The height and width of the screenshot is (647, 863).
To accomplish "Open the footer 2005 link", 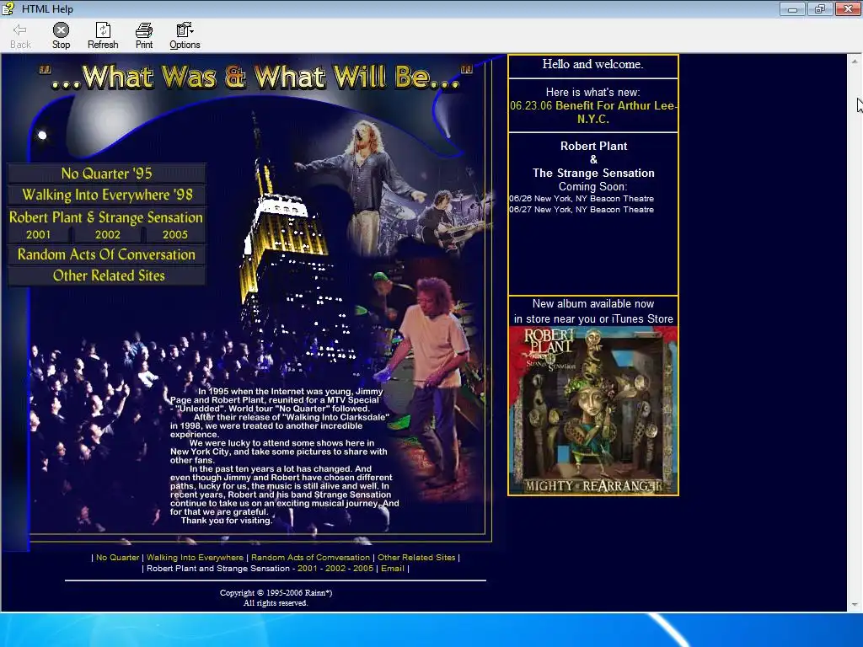I will click(363, 569).
